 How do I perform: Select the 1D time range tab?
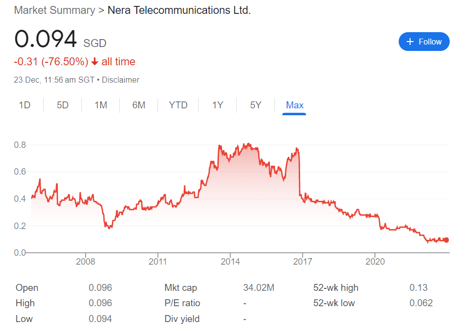[24, 105]
